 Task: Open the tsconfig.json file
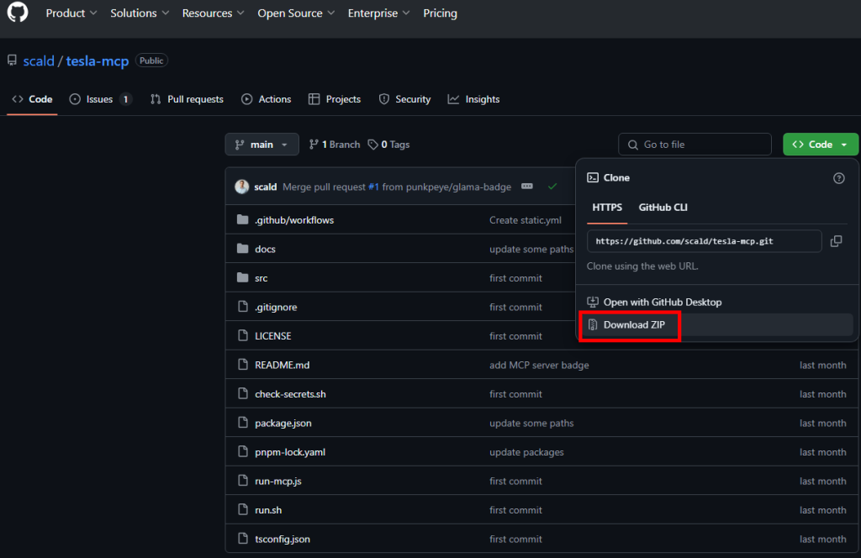[x=283, y=540]
